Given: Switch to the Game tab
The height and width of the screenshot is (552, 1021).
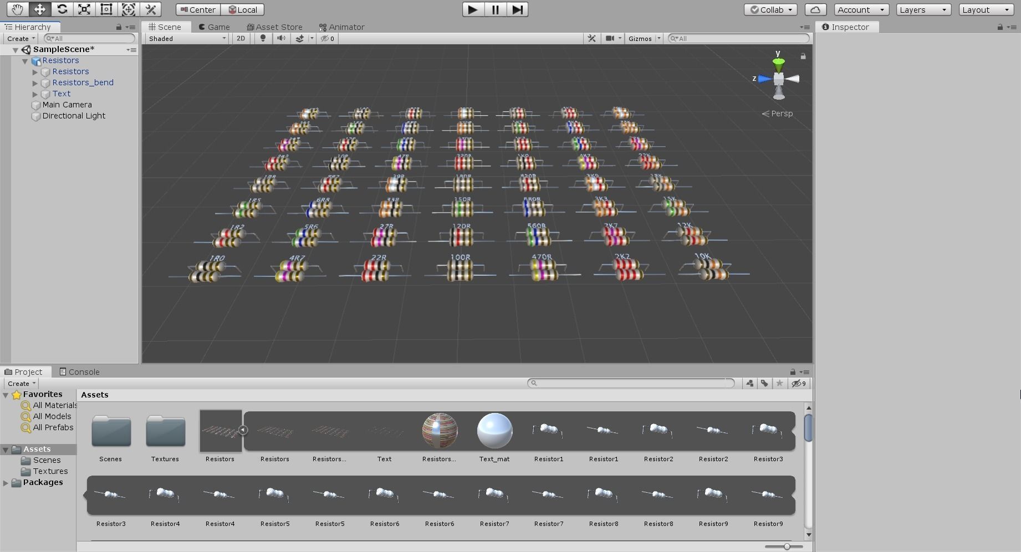Looking at the screenshot, I should (215, 27).
